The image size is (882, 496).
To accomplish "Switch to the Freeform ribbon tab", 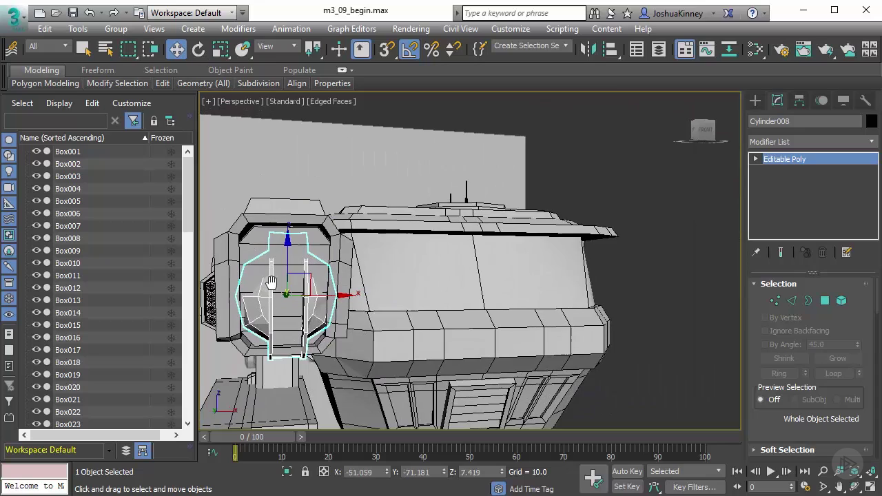I will click(x=97, y=70).
